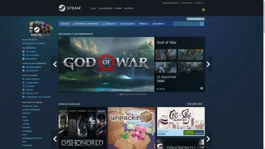Advance featured carousel with right arrow
Screen dimensions: 265x149
208,64
